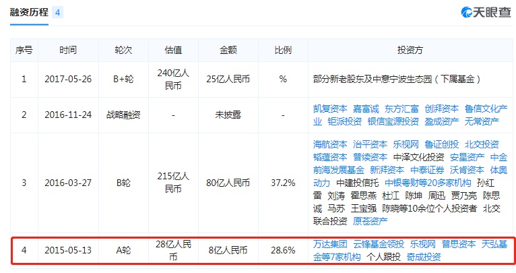This screenshot has height=273, width=516.
Task: Open 乐视网 link in the B轮 row
Action: (x=406, y=144)
